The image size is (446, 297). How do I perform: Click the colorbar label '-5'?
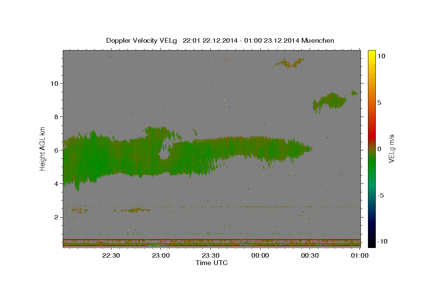pyautogui.click(x=381, y=195)
